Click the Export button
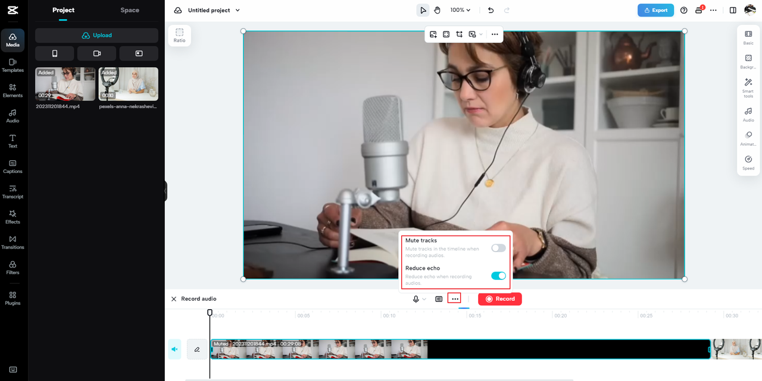762x381 pixels. click(x=655, y=10)
